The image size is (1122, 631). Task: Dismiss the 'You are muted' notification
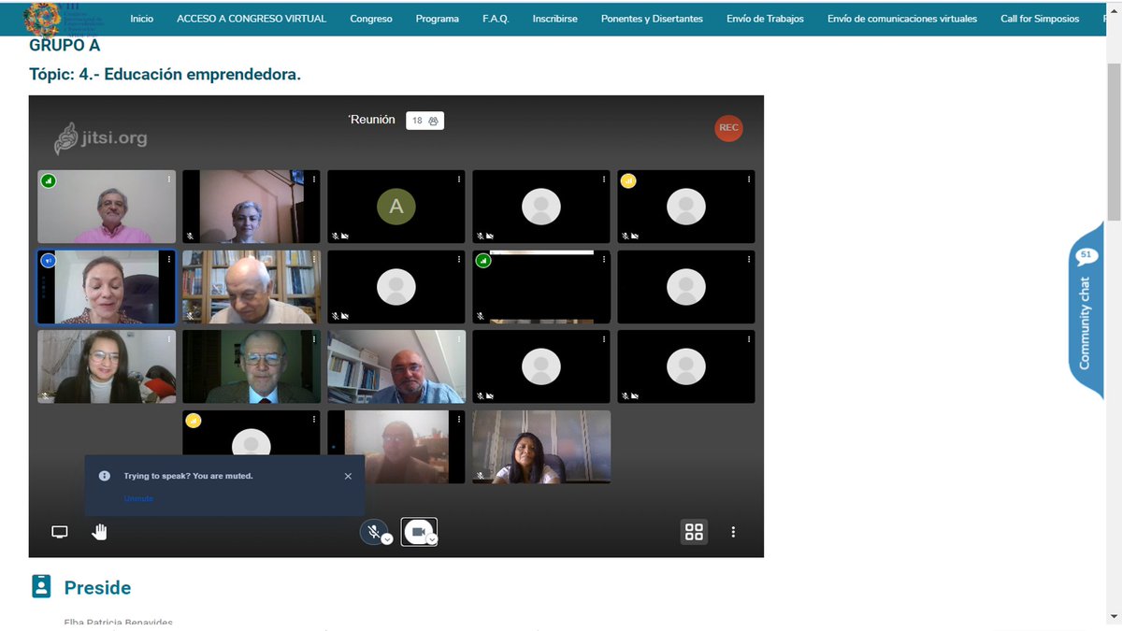pos(348,476)
